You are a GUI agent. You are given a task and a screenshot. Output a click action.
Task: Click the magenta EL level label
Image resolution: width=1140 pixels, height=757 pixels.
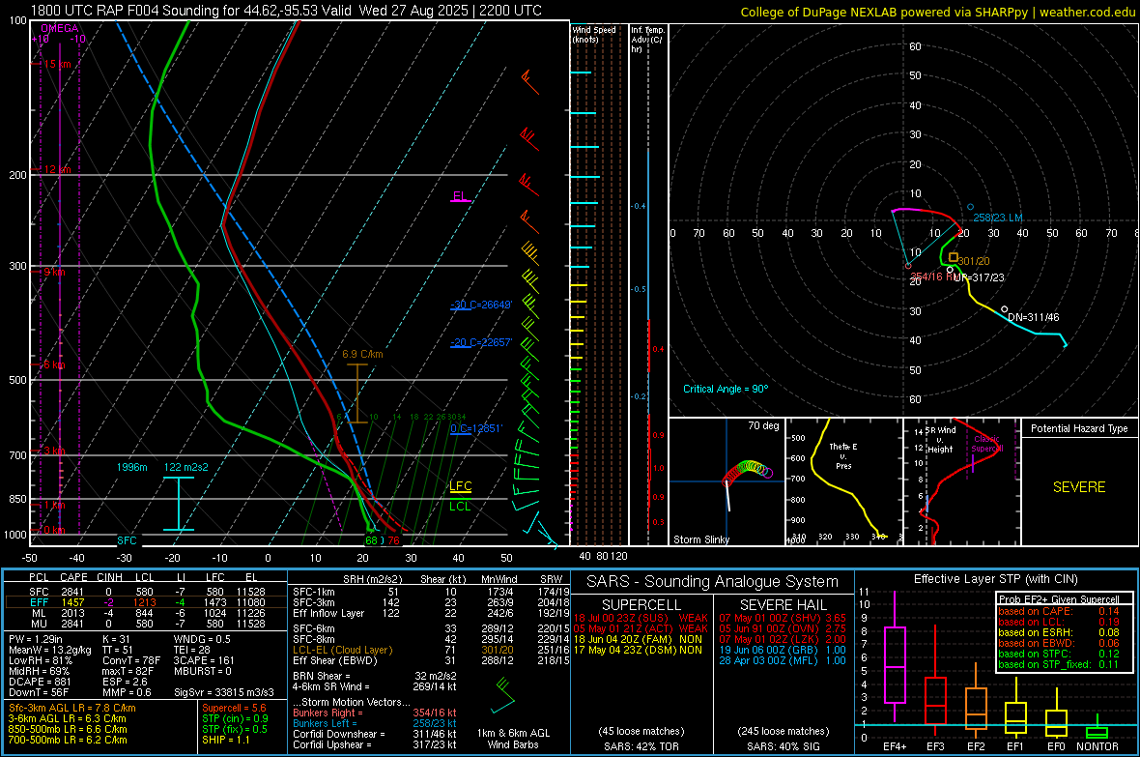460,196
